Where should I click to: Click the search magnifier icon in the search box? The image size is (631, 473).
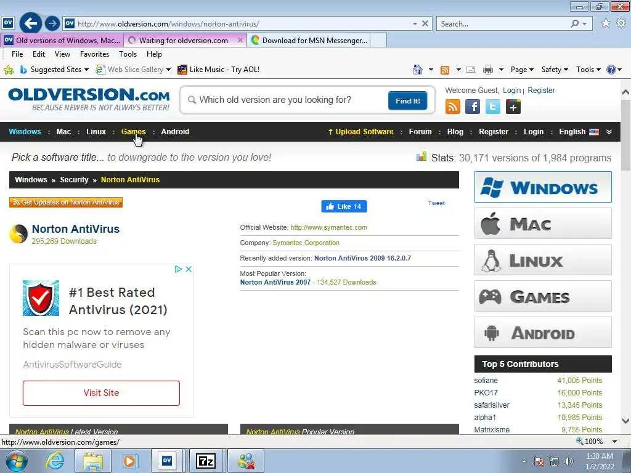point(575,24)
